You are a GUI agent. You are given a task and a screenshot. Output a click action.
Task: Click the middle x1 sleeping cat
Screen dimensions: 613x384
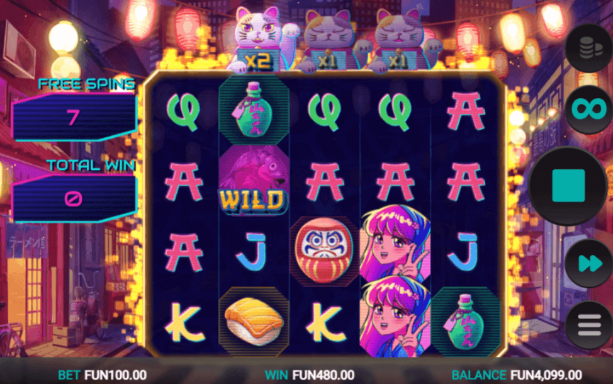tap(330, 42)
